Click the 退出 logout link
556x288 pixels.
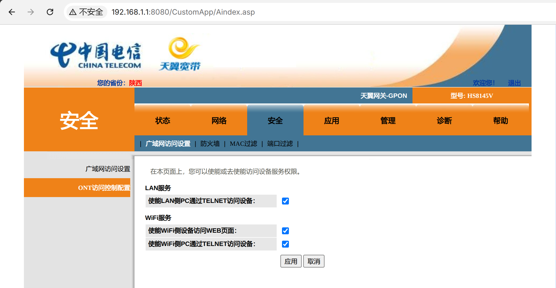pos(514,83)
